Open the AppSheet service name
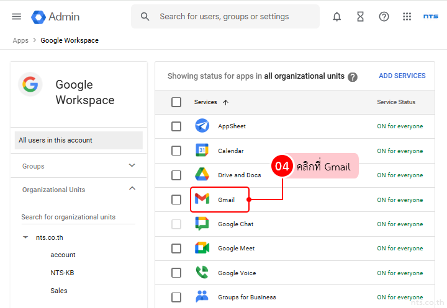The width and height of the screenshot is (447, 308). click(232, 126)
